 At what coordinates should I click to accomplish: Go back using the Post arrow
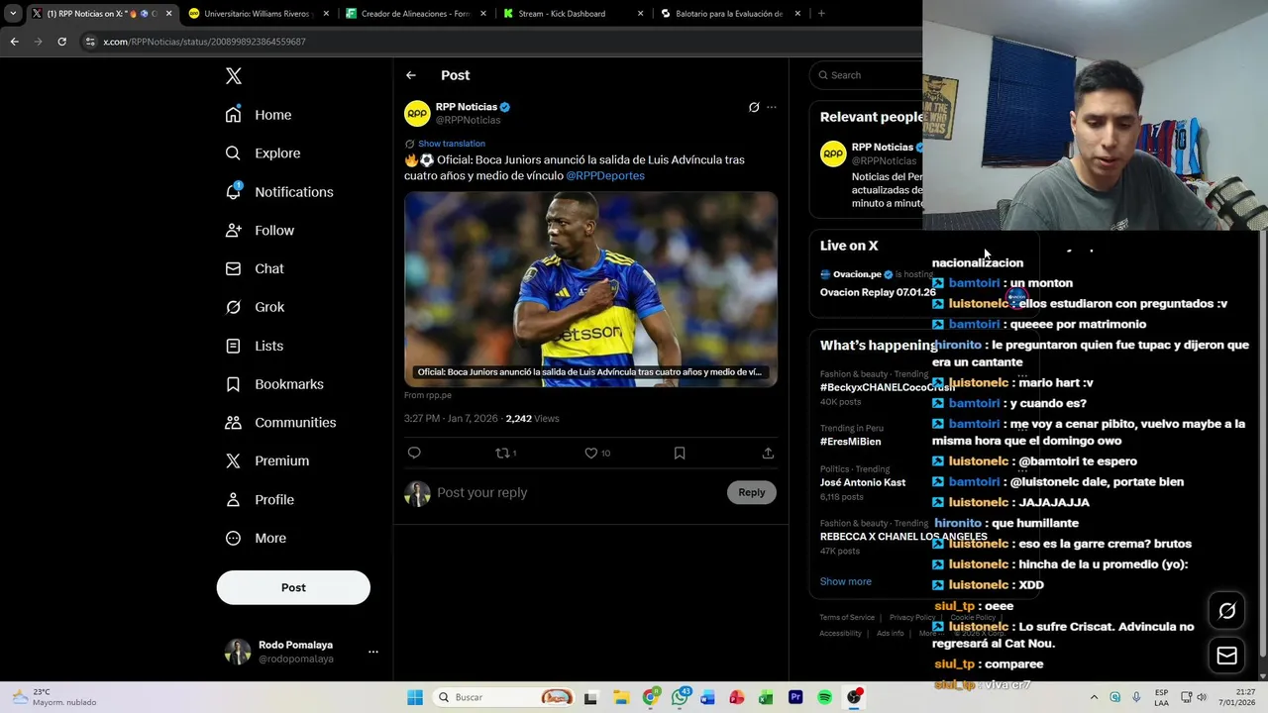(x=411, y=75)
